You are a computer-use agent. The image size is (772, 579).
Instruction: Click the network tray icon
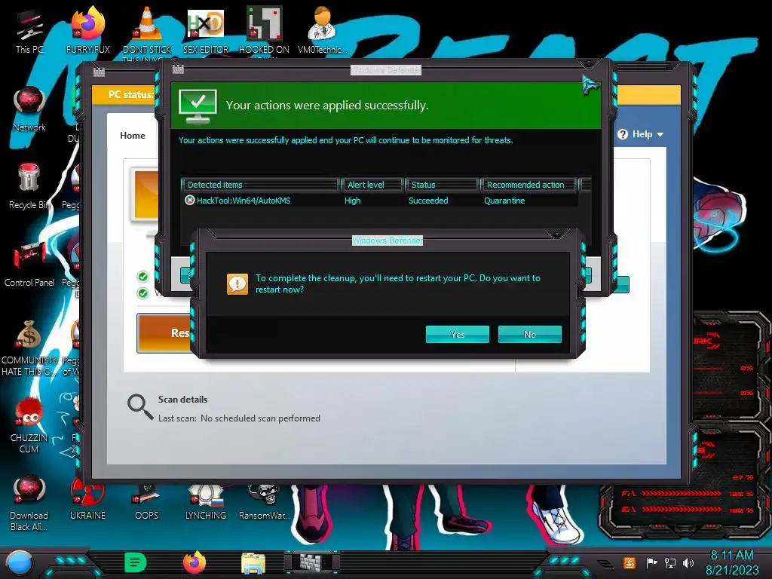tap(670, 562)
